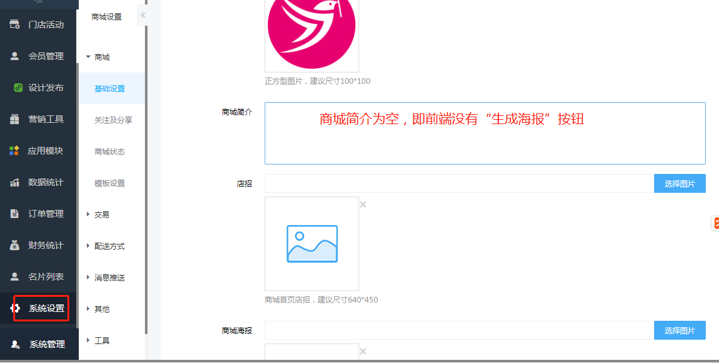The width and height of the screenshot is (719, 363).
Task: Click the 商城海报 image path field
Action: 459,330
